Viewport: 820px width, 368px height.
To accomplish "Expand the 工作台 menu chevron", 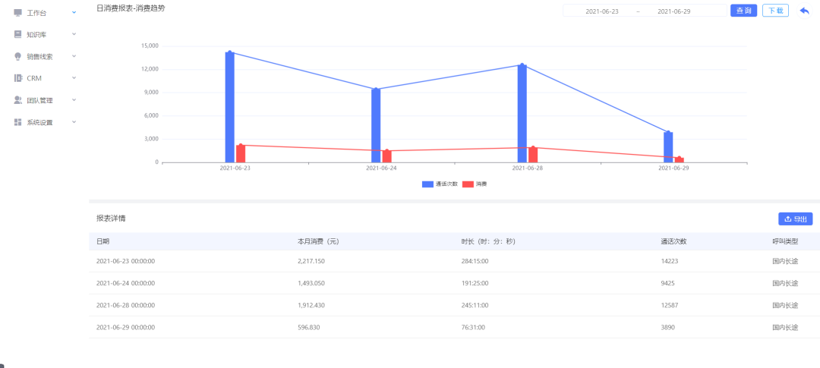I will coord(74,12).
